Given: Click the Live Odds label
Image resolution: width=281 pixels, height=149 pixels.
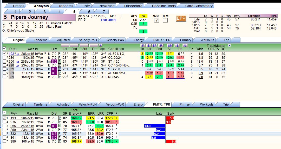Looking at the screenshot, I should pyautogui.click(x=108, y=20).
